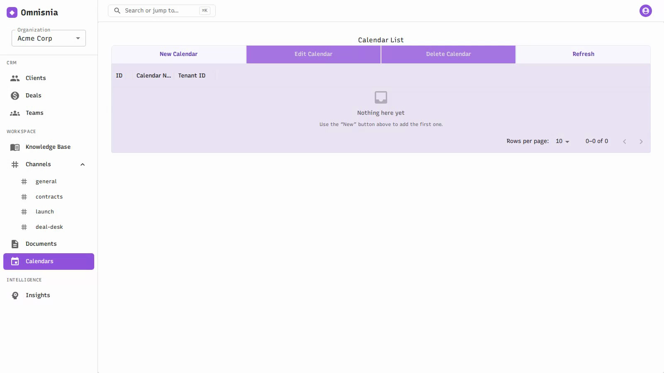Open the user account avatar menu
The height and width of the screenshot is (373, 664).
646,11
